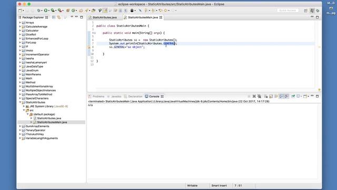Collapse All in Package Explorer toolbar
This screenshot has width=337, height=190.
pos(54,17)
